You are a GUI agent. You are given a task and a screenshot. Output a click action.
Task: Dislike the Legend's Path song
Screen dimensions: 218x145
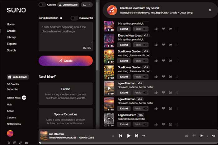(163, 124)
